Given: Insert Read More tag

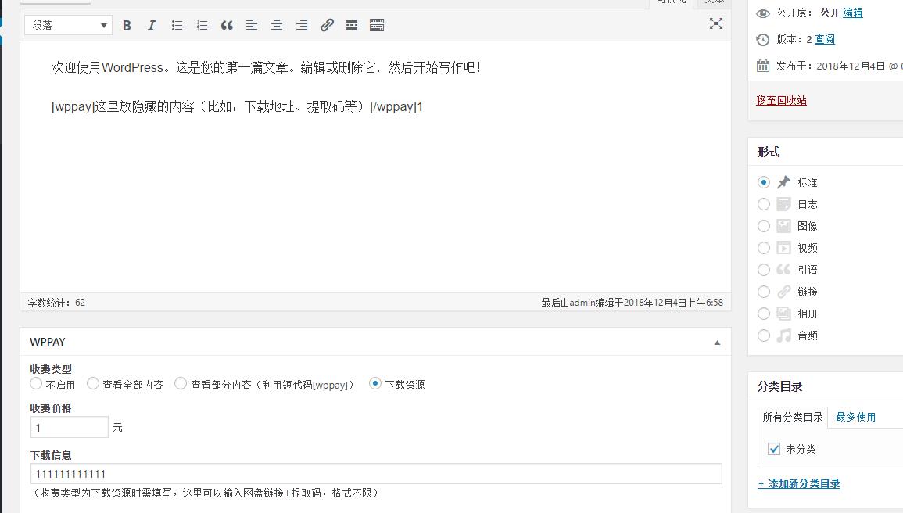Looking at the screenshot, I should pos(352,25).
